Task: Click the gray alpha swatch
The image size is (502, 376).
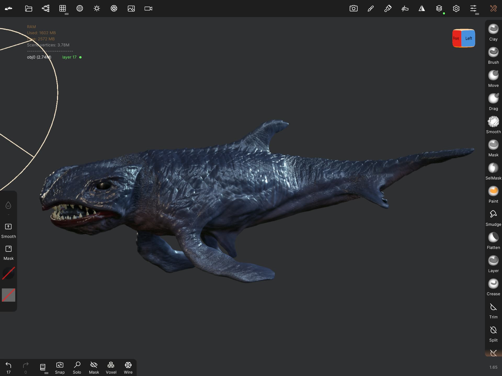Action: (x=9, y=295)
